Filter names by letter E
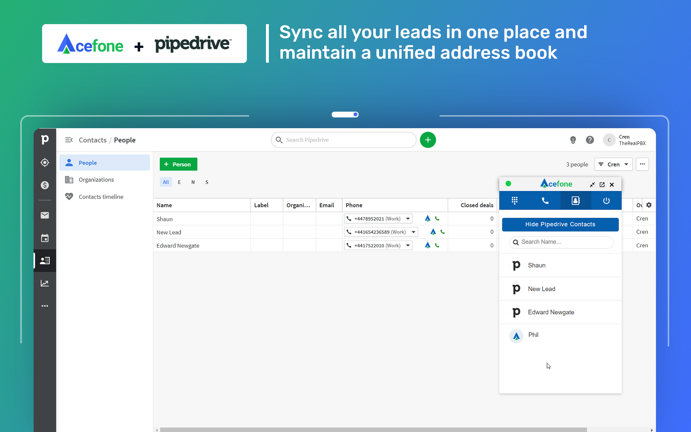 click(179, 182)
